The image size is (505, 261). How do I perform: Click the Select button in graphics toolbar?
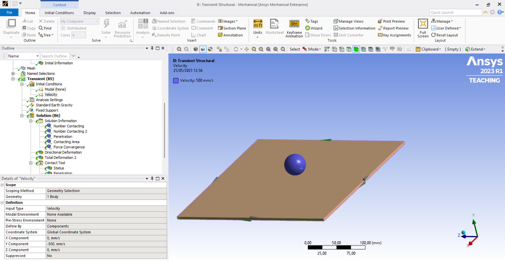[x=295, y=49]
